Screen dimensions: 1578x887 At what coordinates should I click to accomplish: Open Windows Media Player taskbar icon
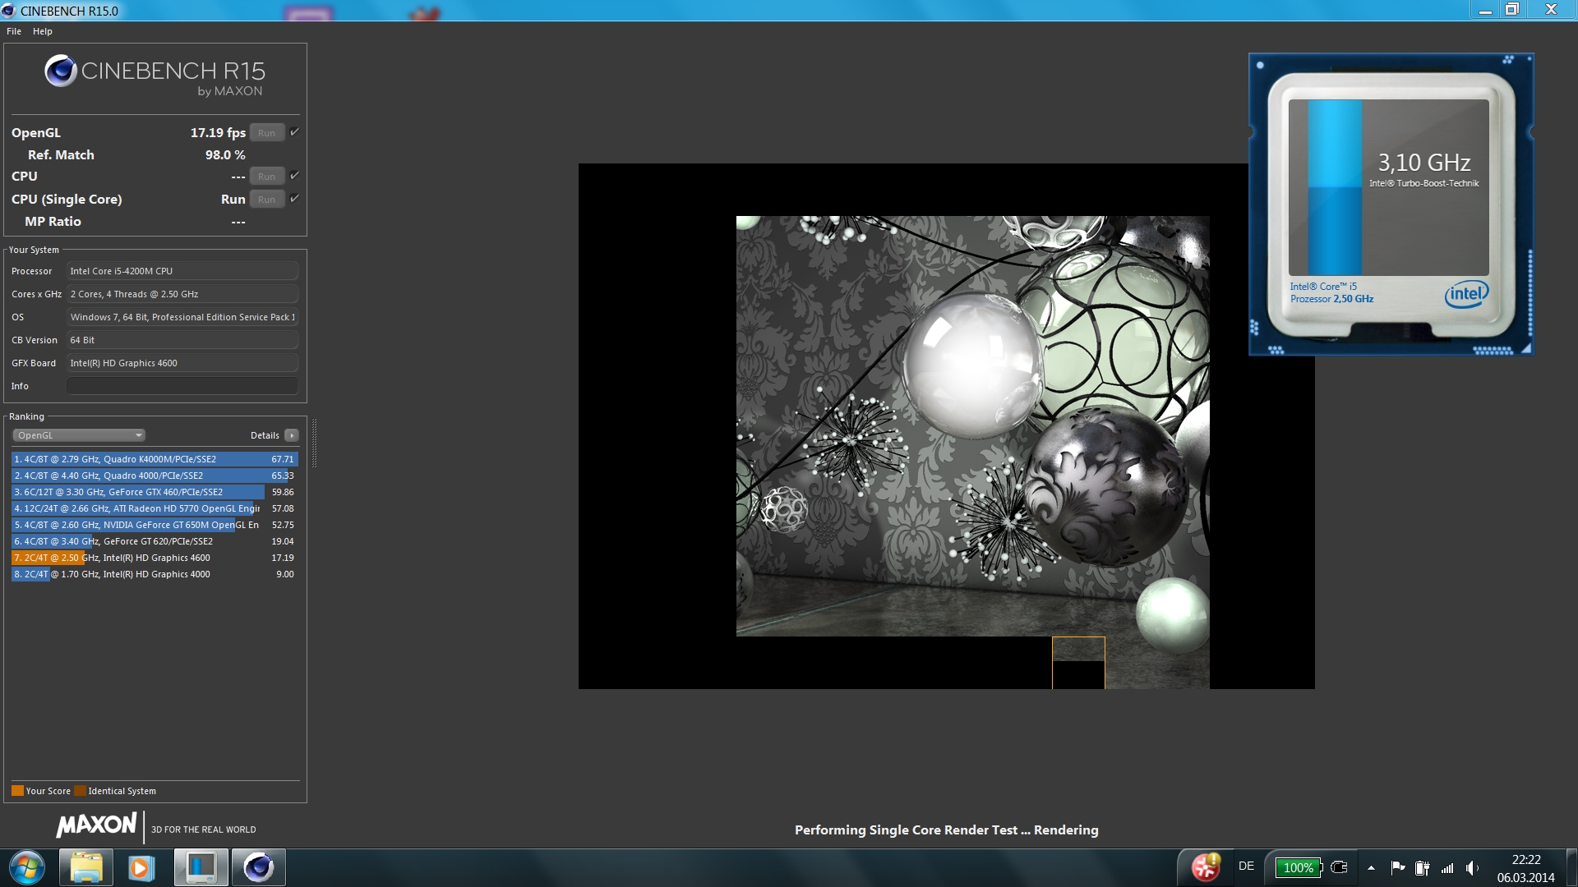coord(141,867)
